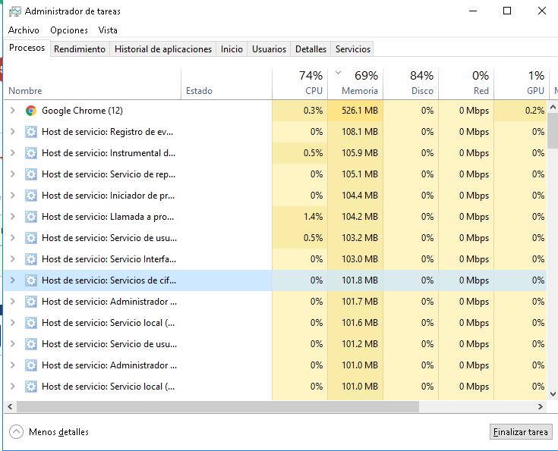Expand Host de servicio: Iniciador de pr... row
The width and height of the screenshot is (558, 451).
tap(13, 196)
